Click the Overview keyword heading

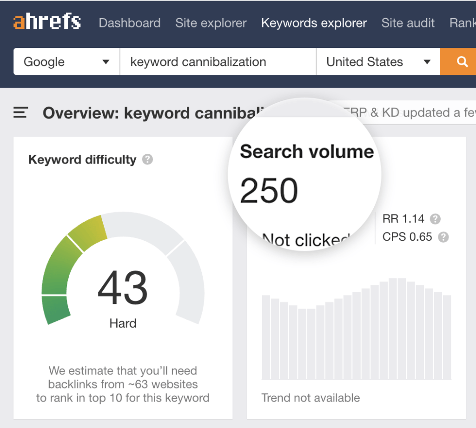point(153,113)
